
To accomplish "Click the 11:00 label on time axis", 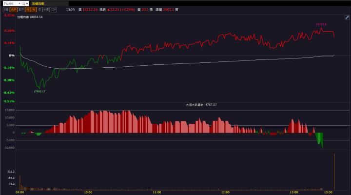I will tap(155, 192).
